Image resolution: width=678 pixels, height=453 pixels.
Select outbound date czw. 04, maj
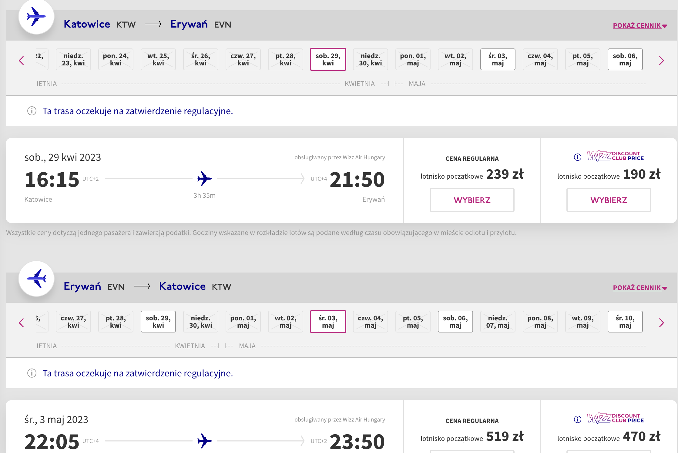pos(540,59)
